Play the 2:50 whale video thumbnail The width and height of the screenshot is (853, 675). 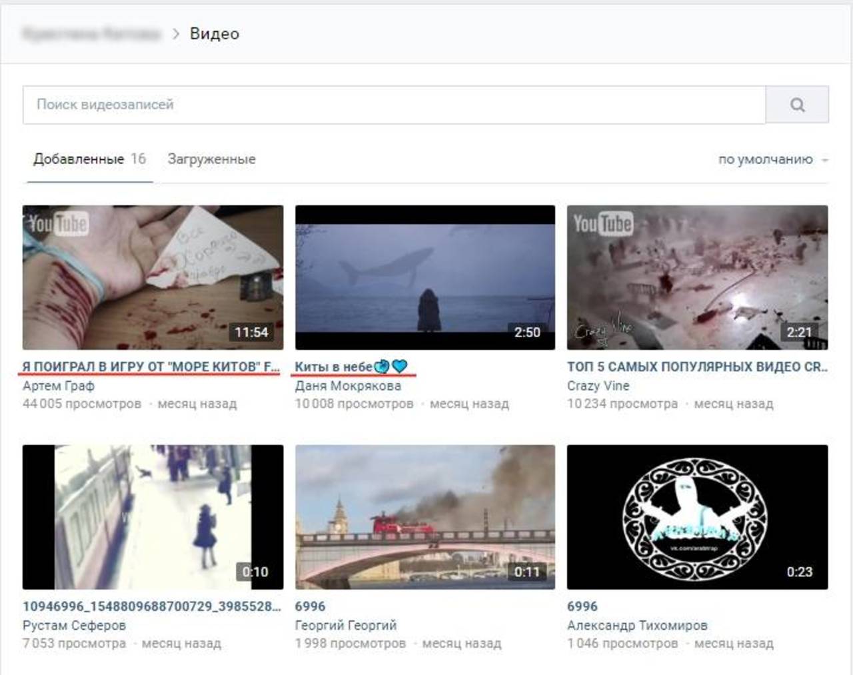pyautogui.click(x=425, y=277)
